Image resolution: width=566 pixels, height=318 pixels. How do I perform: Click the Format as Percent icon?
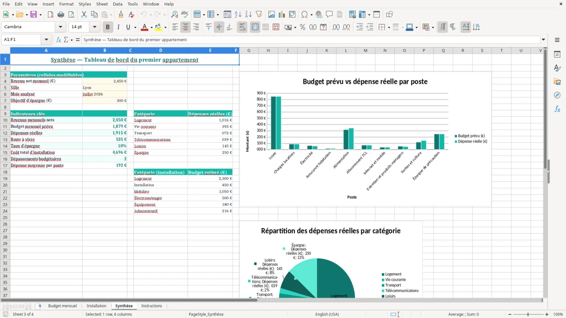pos(303,27)
